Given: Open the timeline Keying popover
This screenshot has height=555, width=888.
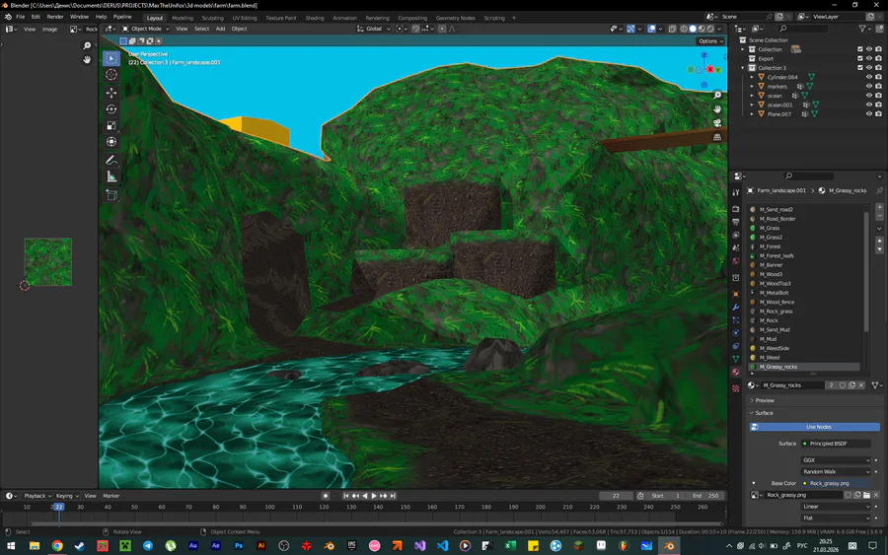Looking at the screenshot, I should 67,496.
